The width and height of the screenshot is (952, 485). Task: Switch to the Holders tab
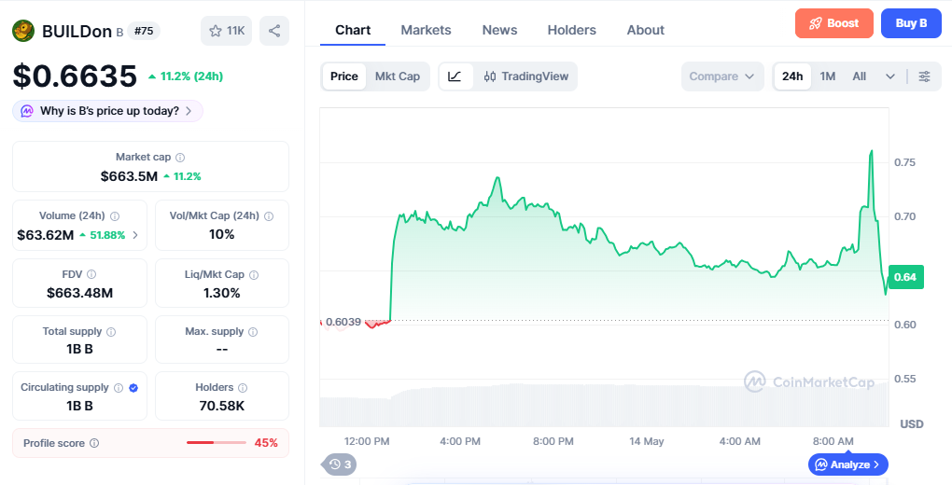[572, 30]
